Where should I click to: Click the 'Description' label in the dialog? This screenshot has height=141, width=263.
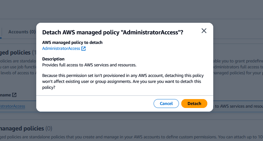(53, 59)
